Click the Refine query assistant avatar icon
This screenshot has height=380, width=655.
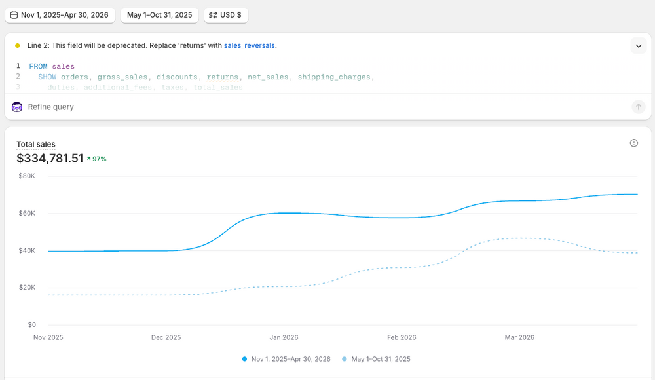[x=17, y=107]
